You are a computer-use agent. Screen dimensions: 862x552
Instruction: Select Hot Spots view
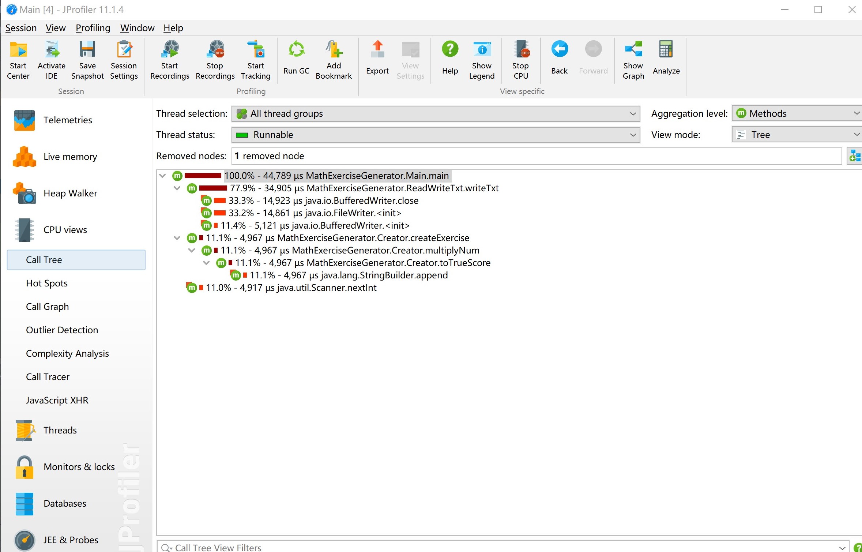47,283
